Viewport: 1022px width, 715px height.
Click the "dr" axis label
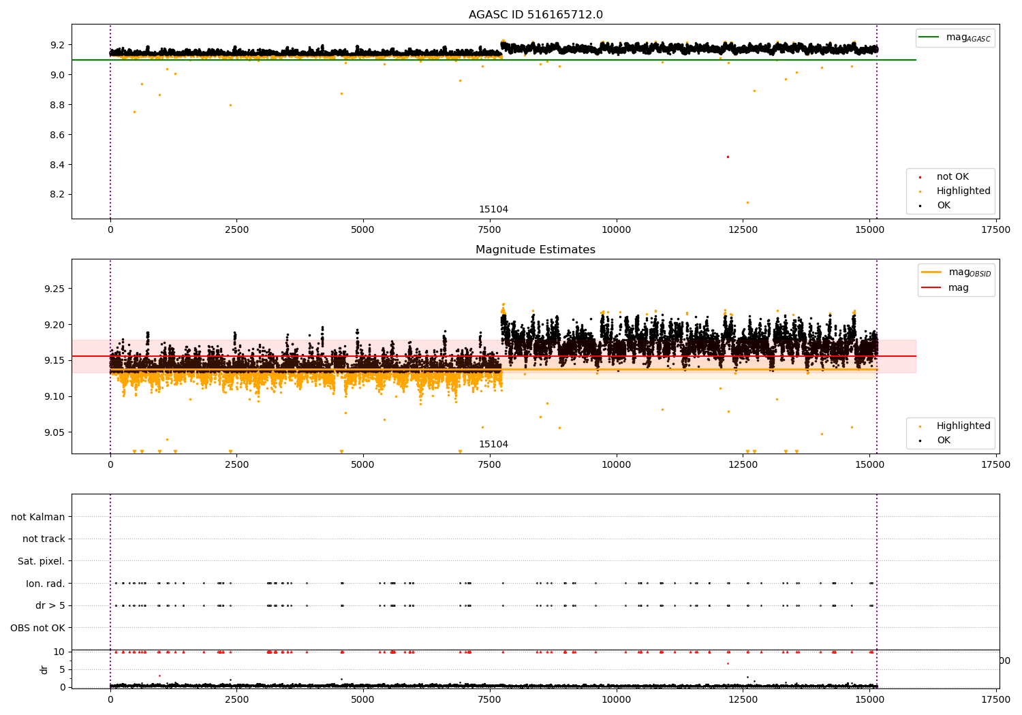coord(44,669)
